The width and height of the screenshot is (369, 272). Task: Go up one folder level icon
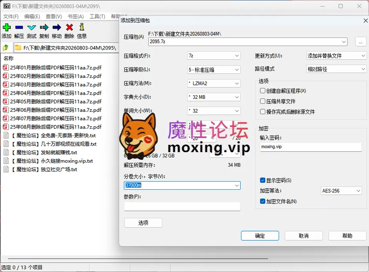click(x=6, y=48)
